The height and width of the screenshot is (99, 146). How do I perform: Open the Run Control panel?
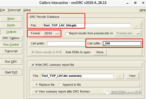pos(11,45)
